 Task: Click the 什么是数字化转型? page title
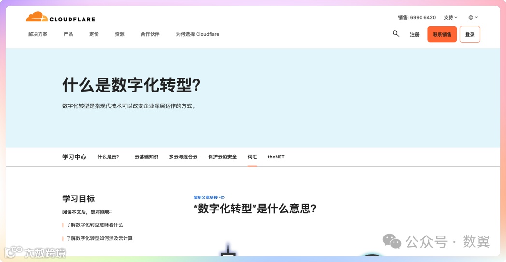[131, 85]
